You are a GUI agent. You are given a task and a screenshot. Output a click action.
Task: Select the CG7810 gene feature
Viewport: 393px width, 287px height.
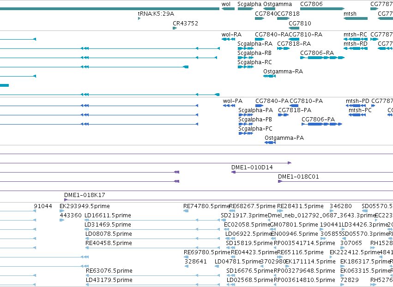click(x=294, y=28)
